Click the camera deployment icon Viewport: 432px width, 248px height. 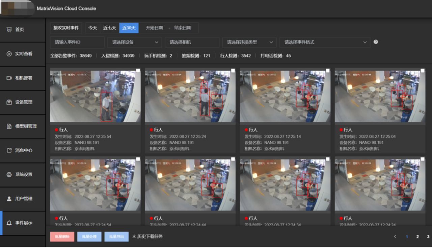[x=9, y=78]
